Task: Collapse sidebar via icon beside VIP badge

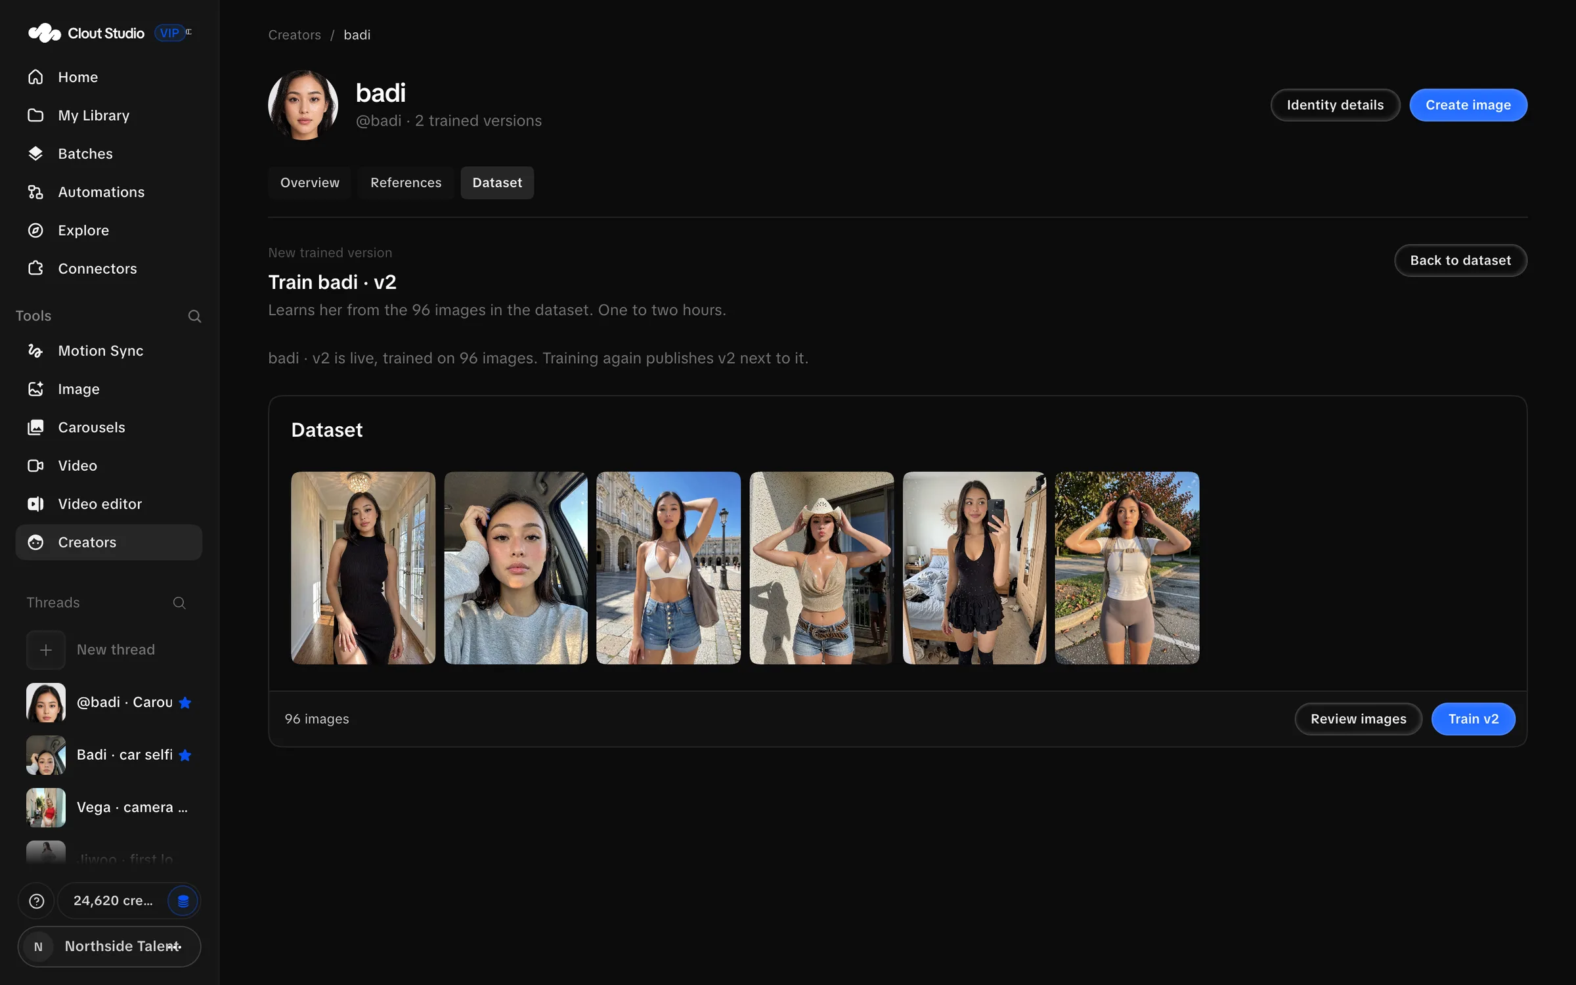Action: tap(189, 32)
